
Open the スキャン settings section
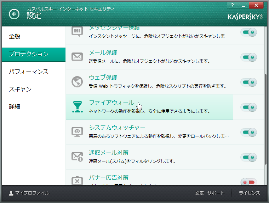(x=20, y=89)
